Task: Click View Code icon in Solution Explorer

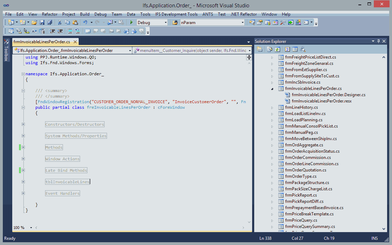Action: (287, 49)
